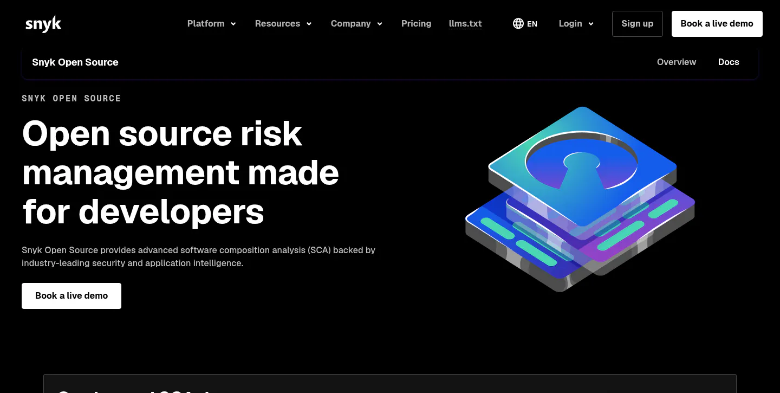Expand the Company chevron arrow
Viewport: 780px width, 393px height.
click(380, 24)
